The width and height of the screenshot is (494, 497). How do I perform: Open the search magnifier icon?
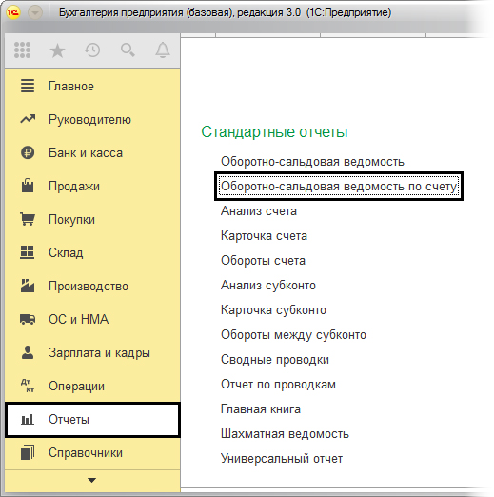(x=128, y=50)
